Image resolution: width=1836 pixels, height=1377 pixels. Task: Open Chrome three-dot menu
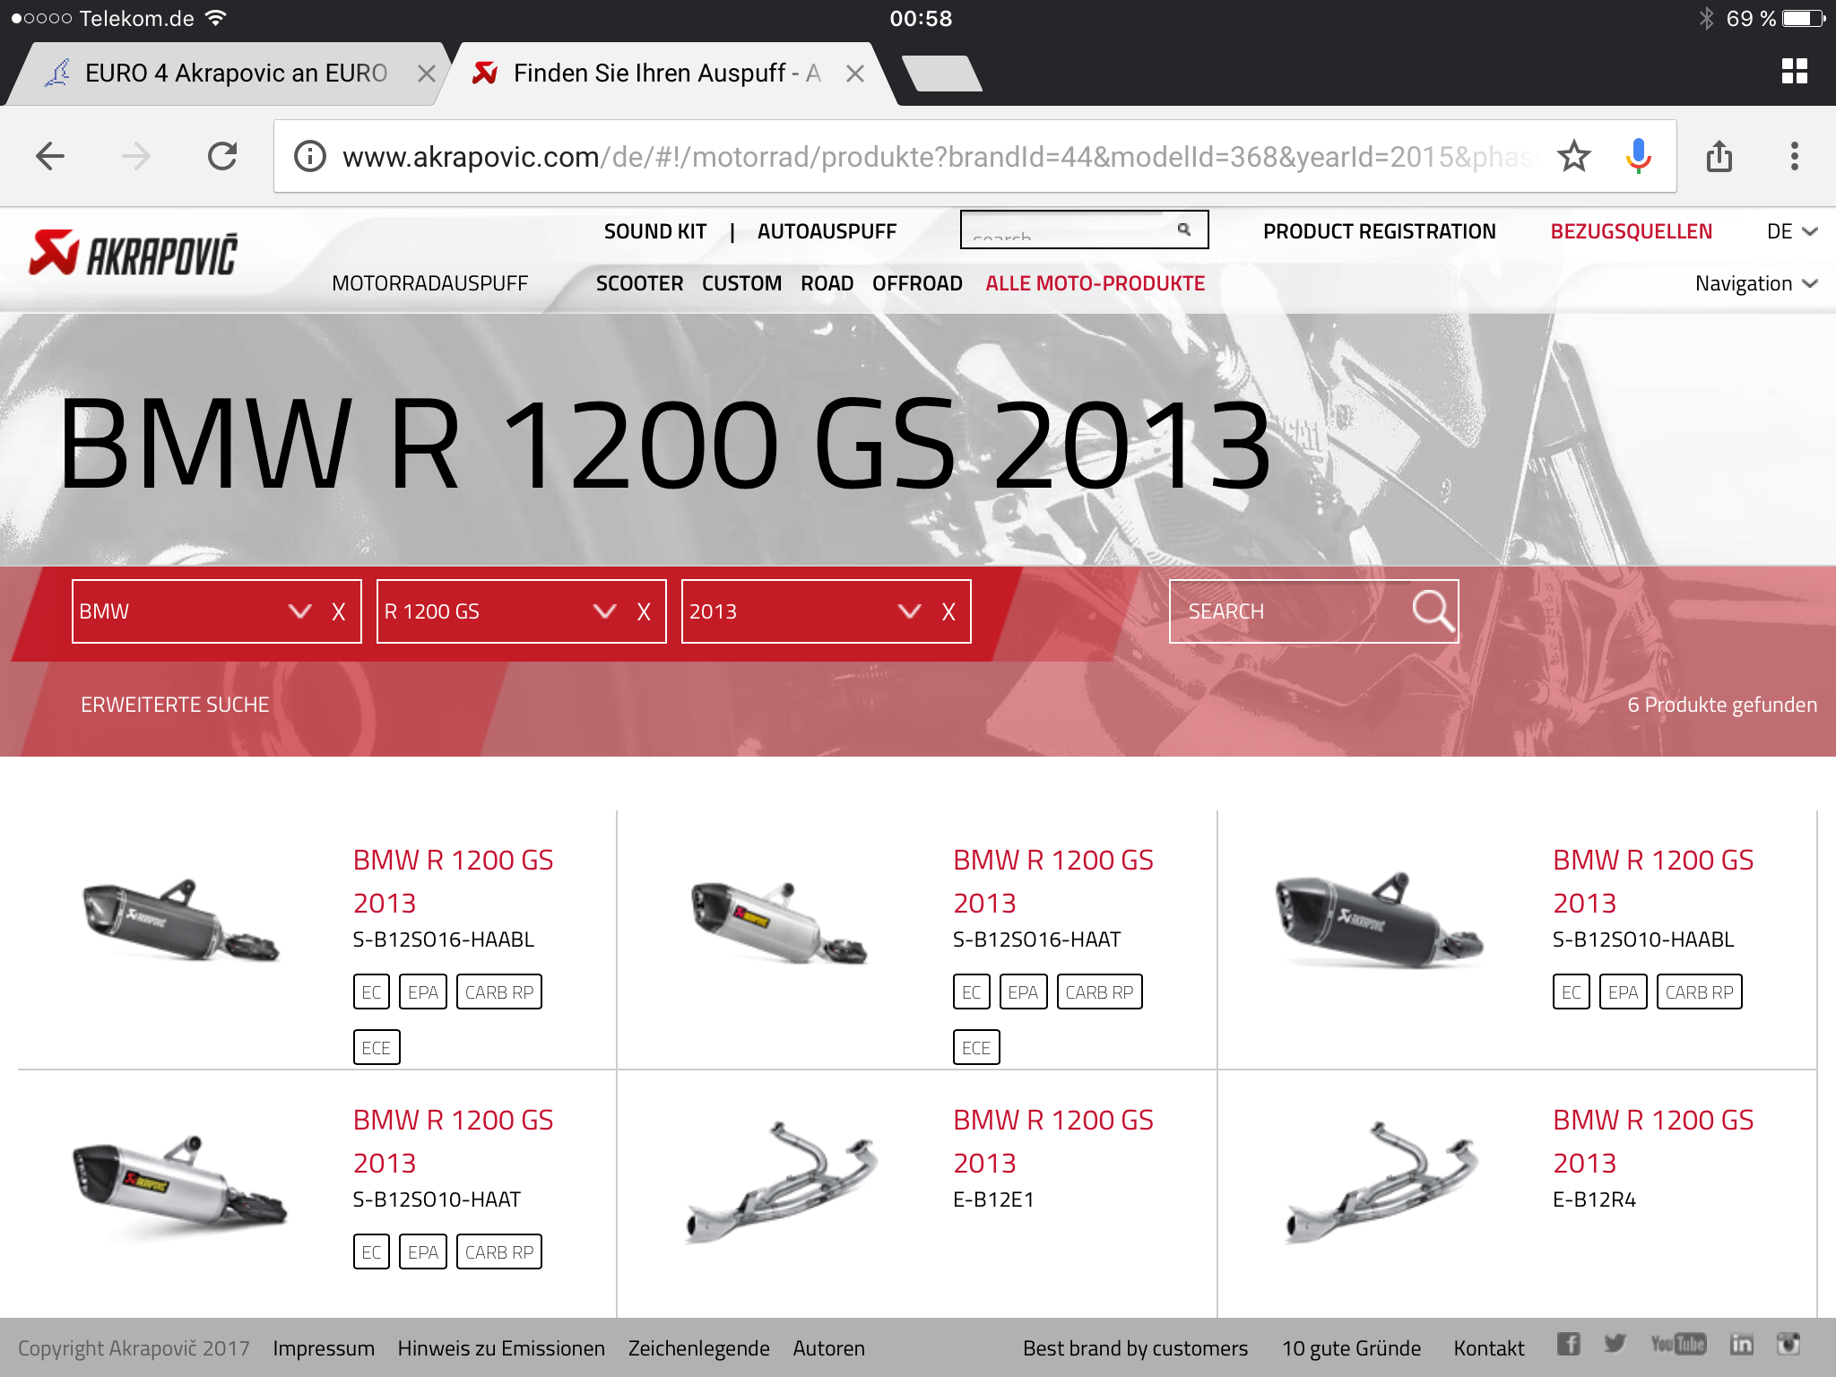[1794, 157]
